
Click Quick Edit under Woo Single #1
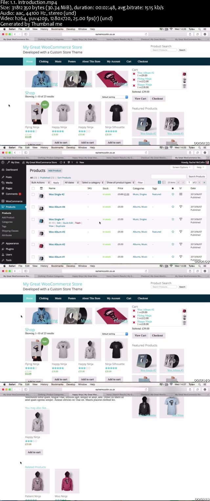[68, 223]
